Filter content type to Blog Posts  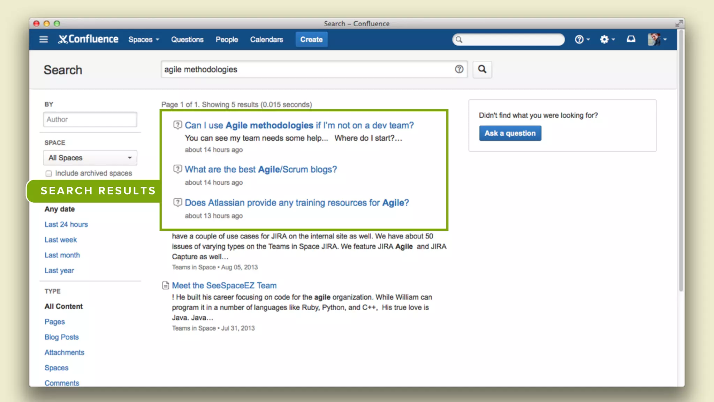tap(62, 337)
